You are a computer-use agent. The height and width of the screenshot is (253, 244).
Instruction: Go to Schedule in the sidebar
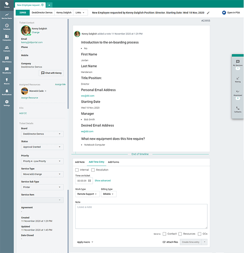[x=7, y=27]
